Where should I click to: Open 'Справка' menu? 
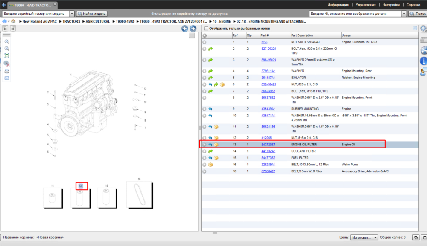413,5
